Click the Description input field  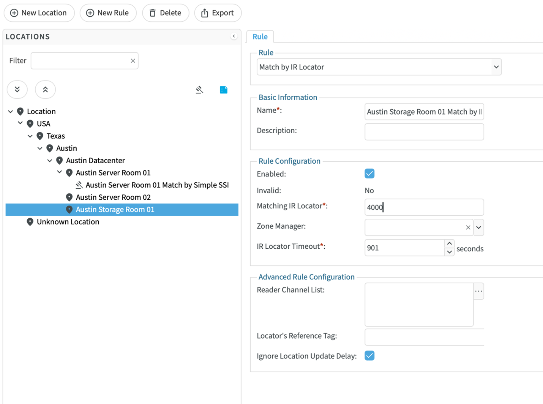pyautogui.click(x=424, y=132)
